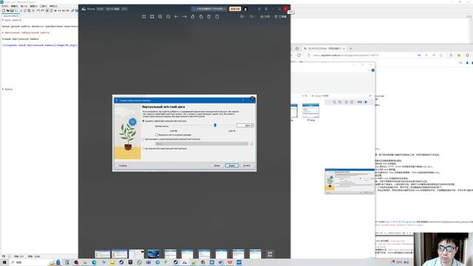The width and height of the screenshot is (473, 266).
Task: Open the toolbox at viewer toolbar's right end
Action: pyautogui.click(x=280, y=16)
